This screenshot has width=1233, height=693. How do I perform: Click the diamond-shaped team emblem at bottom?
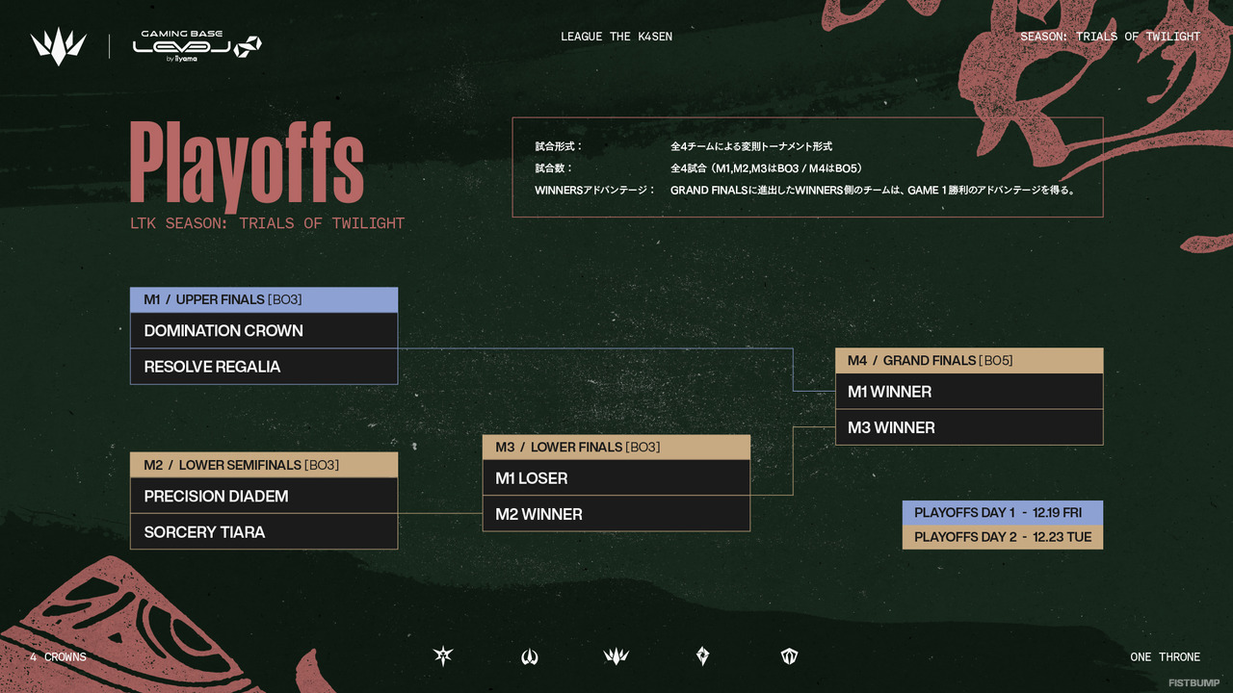tap(703, 656)
